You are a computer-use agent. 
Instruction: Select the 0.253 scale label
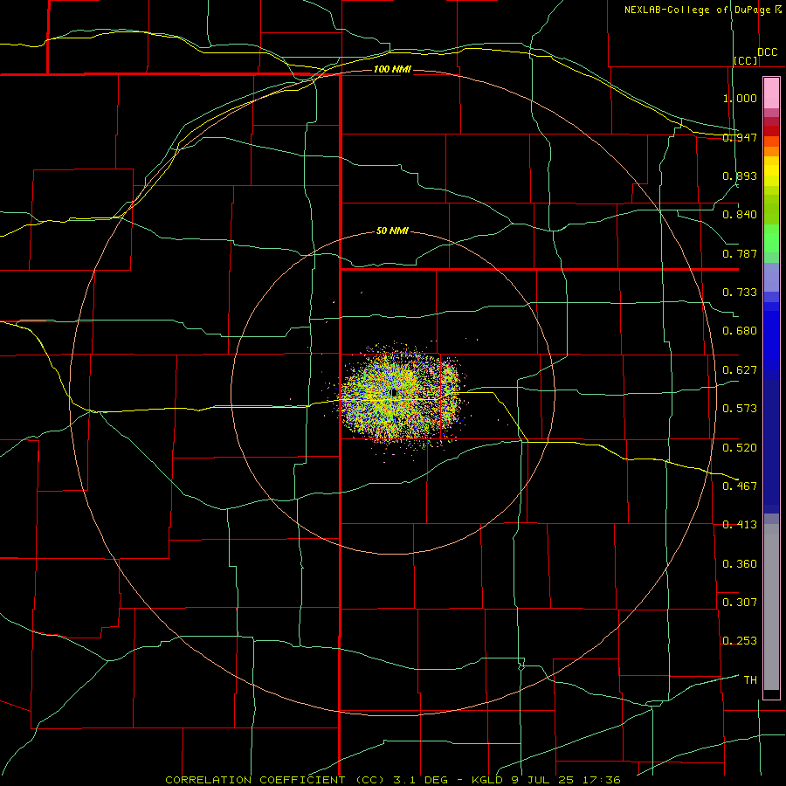point(740,641)
